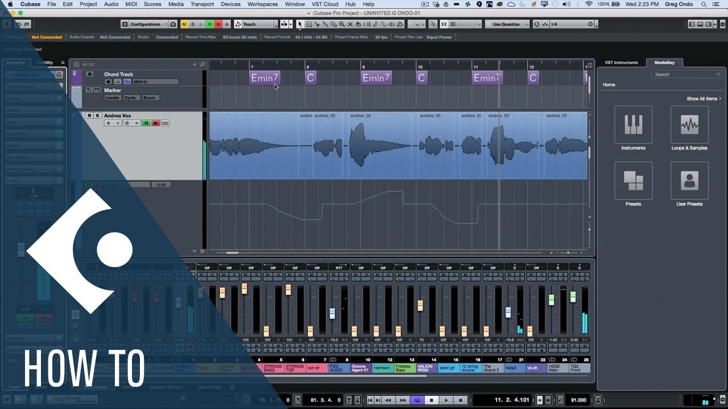Select the C chord event at bar 10
This screenshot has height=409, width=728.
[x=421, y=78]
